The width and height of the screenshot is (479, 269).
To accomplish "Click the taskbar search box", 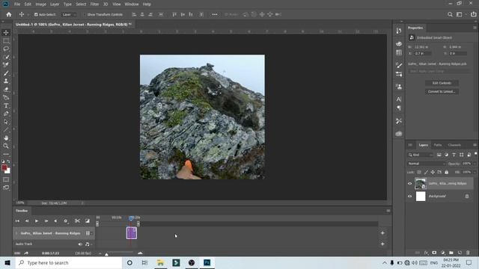I will click(68, 262).
